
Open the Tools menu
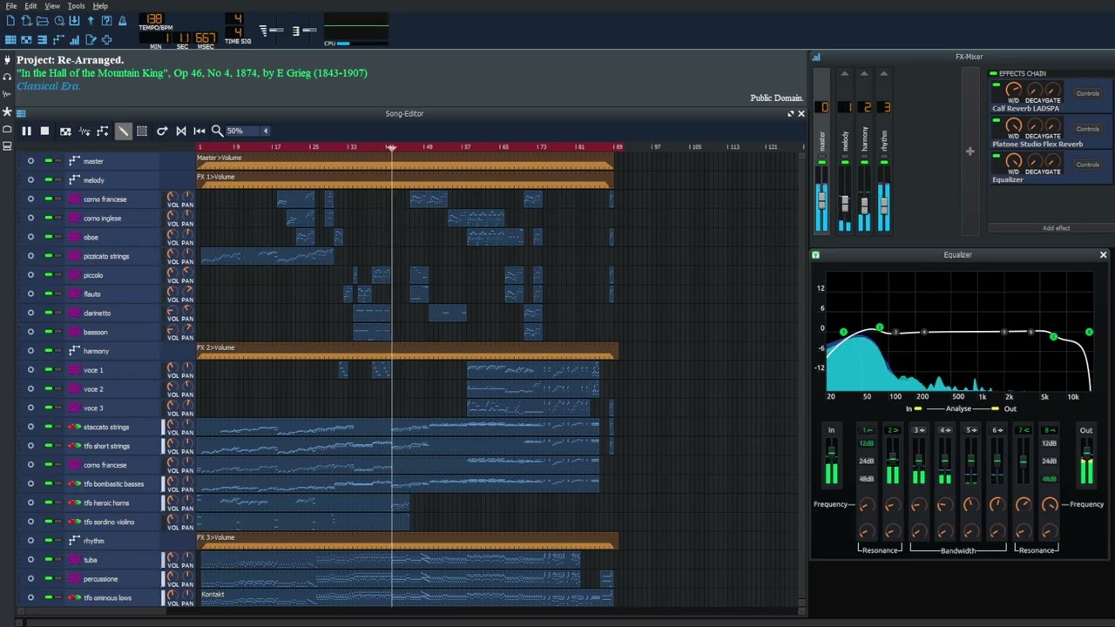76,6
